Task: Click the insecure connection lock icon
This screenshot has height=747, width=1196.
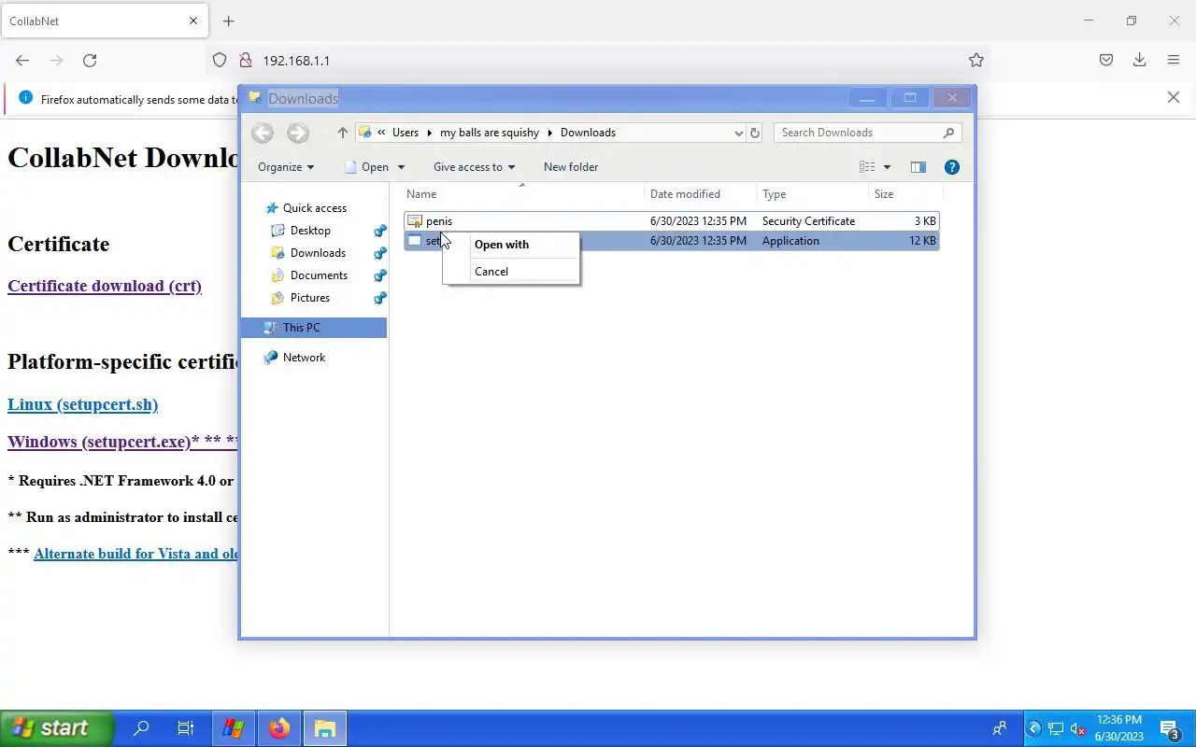Action: coord(246,61)
